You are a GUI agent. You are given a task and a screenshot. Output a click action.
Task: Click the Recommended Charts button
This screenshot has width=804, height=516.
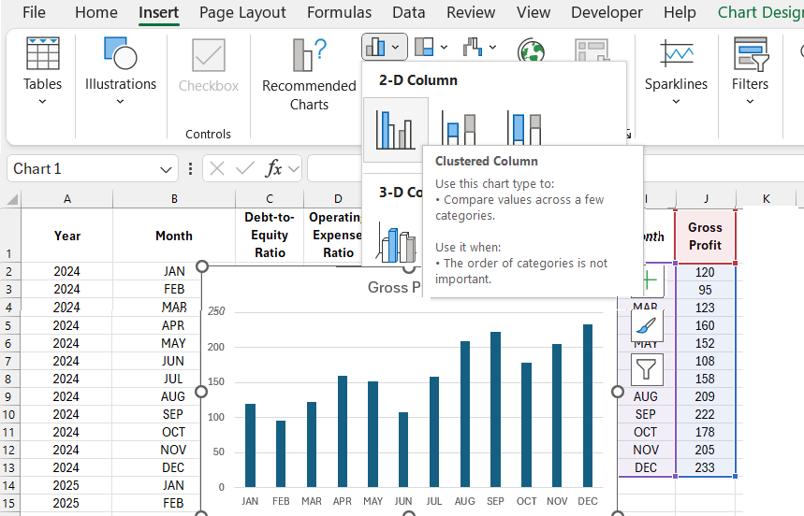click(x=309, y=75)
